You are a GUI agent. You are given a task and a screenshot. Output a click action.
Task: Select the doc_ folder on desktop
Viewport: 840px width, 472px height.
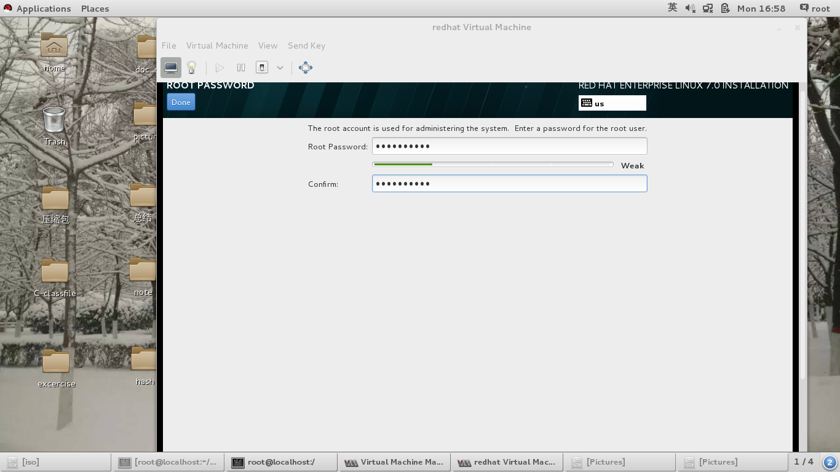coord(145,54)
